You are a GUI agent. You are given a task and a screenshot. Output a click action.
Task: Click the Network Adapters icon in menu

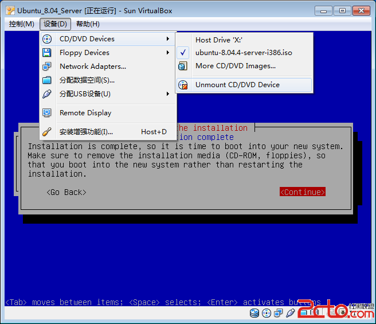point(47,67)
